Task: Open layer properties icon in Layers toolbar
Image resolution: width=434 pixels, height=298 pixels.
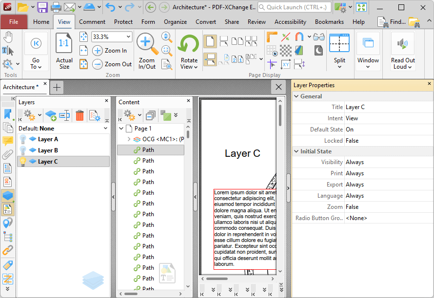Action: click(x=95, y=115)
